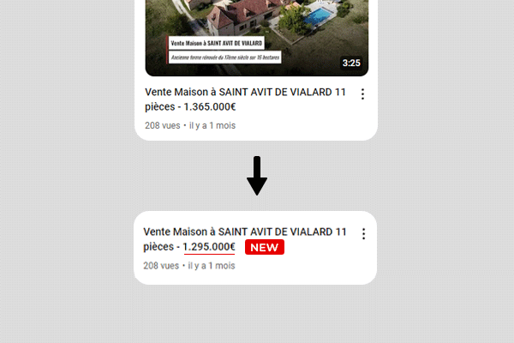The image size is (514, 343).
Task: Click the underlined 1.295.000€ price
Action: [x=209, y=247]
